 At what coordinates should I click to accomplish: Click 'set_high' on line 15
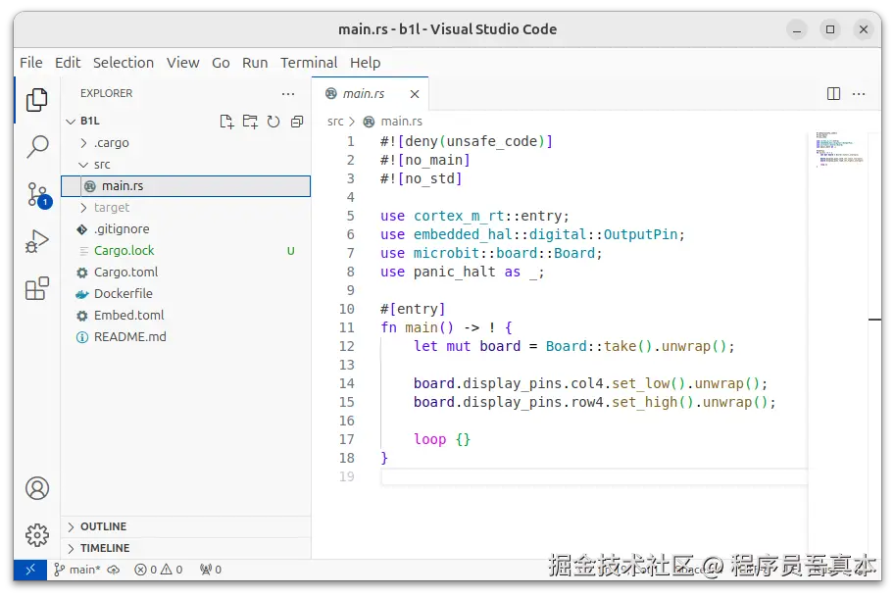(x=644, y=402)
